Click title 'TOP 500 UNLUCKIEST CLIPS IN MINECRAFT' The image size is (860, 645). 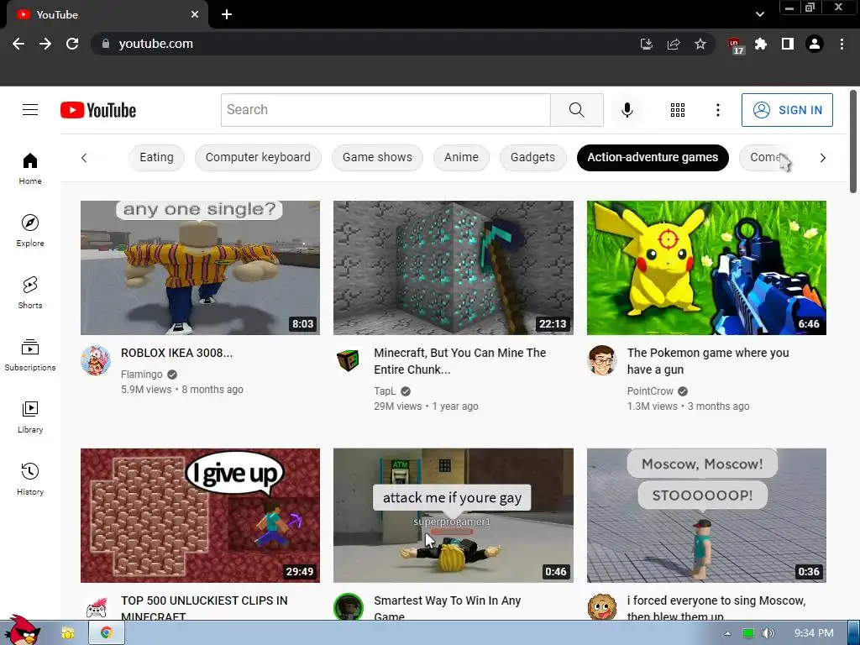(204, 608)
